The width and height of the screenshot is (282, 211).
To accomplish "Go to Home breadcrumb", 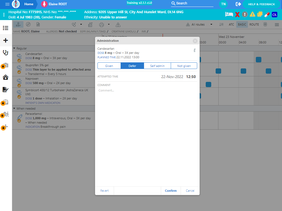I will pyautogui.click(x=29, y=4).
